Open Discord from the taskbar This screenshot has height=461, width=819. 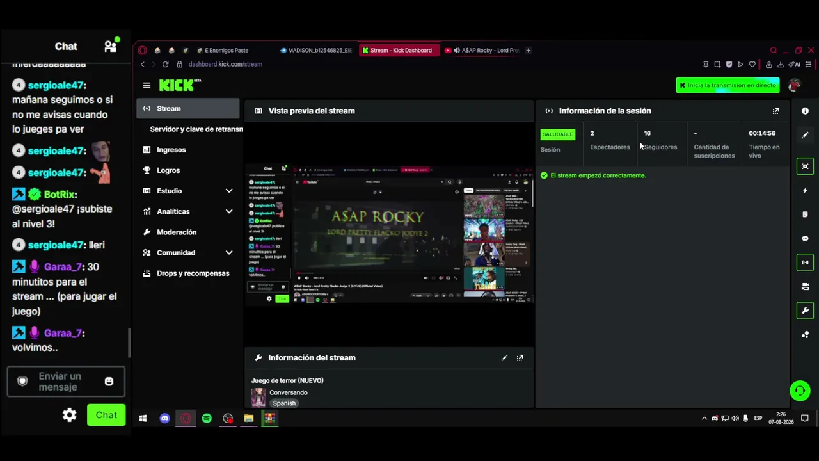click(164, 418)
